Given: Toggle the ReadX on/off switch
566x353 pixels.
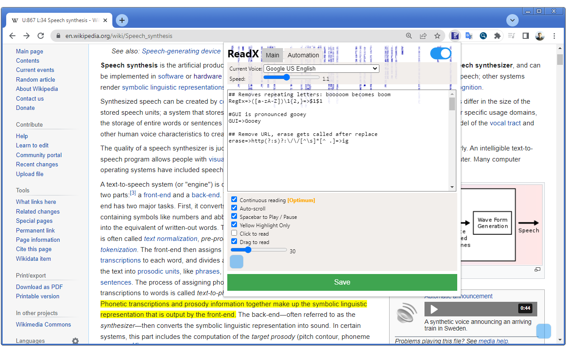Looking at the screenshot, I should [x=440, y=53].
